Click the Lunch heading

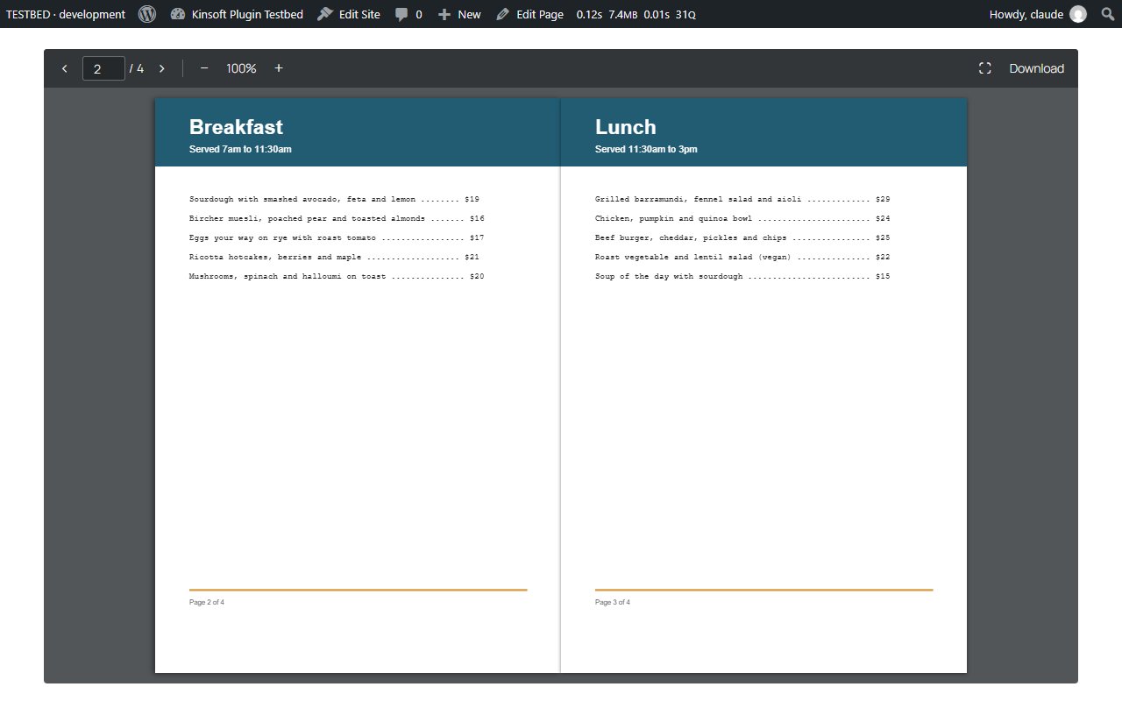click(x=625, y=127)
